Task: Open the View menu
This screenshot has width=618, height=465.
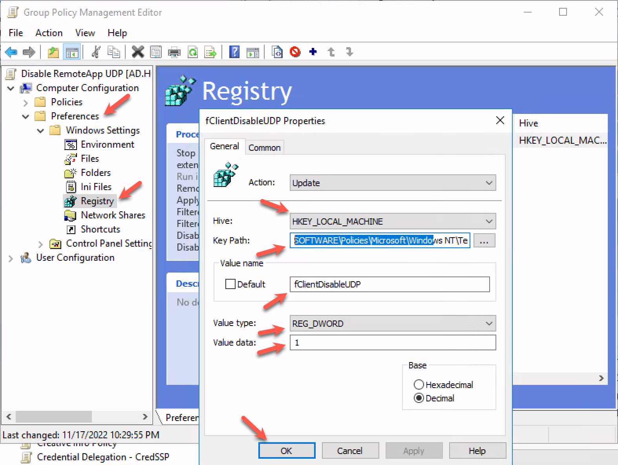Action: (85, 33)
